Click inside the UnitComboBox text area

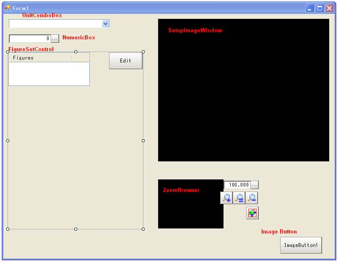pyautogui.click(x=56, y=24)
